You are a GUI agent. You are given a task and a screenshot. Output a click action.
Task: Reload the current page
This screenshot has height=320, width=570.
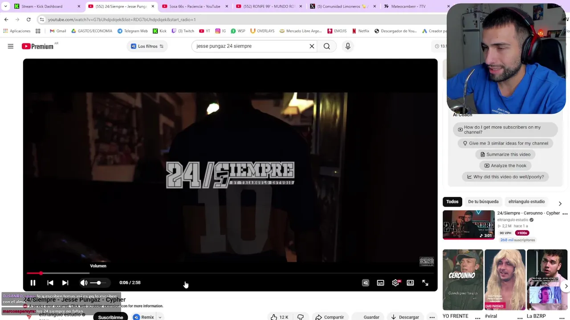[28, 20]
